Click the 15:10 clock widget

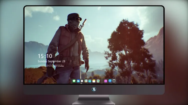[x=45, y=56]
